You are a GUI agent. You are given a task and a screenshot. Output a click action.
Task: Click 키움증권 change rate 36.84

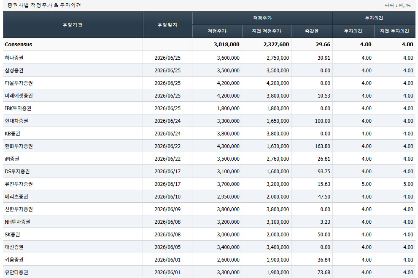324,259
